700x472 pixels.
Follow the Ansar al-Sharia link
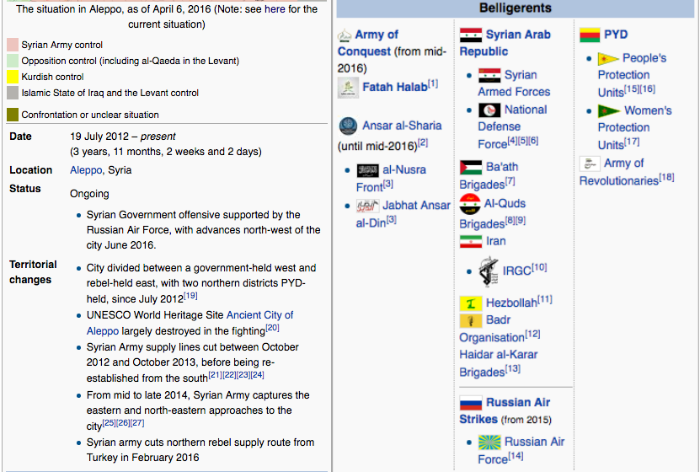402,126
